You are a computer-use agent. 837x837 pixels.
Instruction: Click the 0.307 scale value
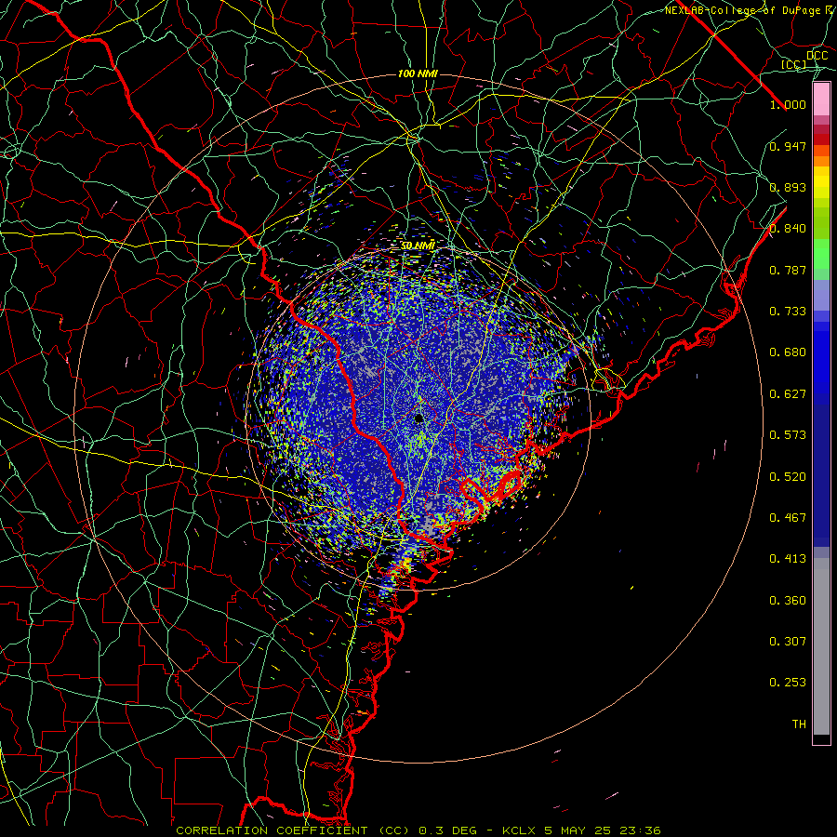(788, 642)
